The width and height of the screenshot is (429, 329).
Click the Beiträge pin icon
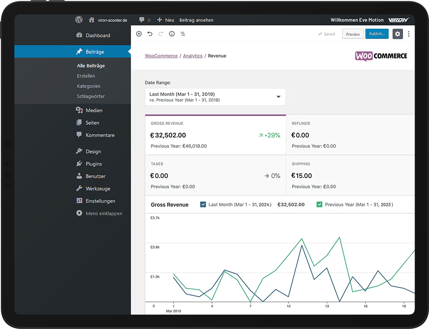79,51
